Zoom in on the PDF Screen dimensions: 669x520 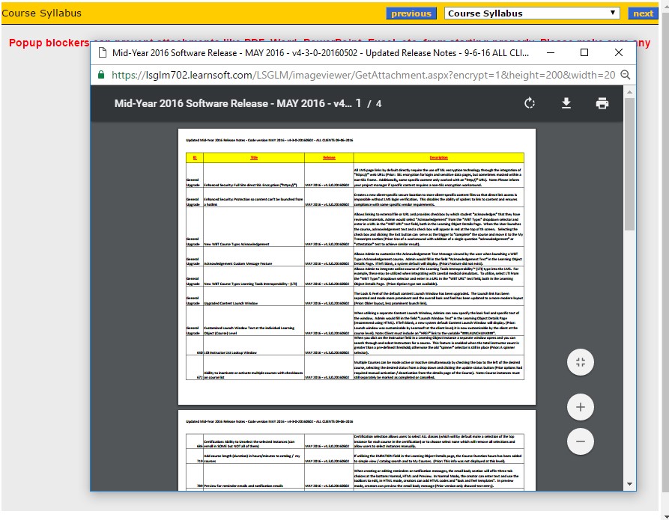580,407
